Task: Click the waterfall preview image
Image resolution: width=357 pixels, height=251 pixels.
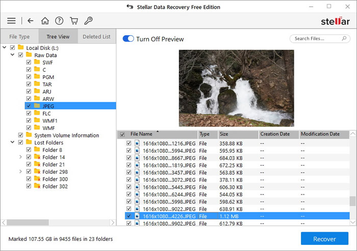Action: [236, 88]
